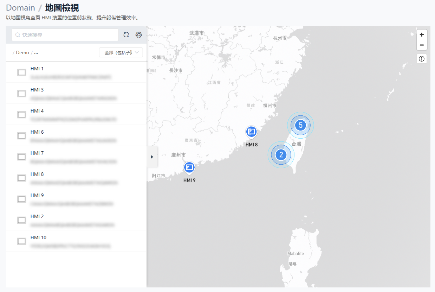
Task: Go to Demo in the breadcrumb path
Action: [x=22, y=53]
